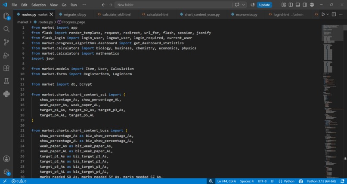Go forward with the right arrow
Viewport: 347px width, 184px height.
[111, 5]
